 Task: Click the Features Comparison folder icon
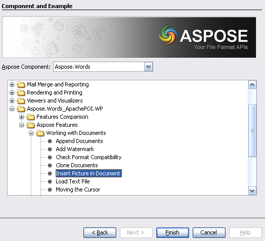pyautogui.click(x=31, y=117)
